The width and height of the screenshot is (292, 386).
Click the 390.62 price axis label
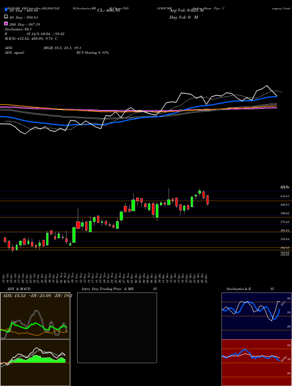coord(285,213)
